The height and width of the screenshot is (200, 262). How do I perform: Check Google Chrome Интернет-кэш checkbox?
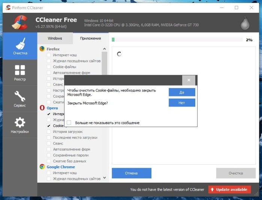(49, 173)
